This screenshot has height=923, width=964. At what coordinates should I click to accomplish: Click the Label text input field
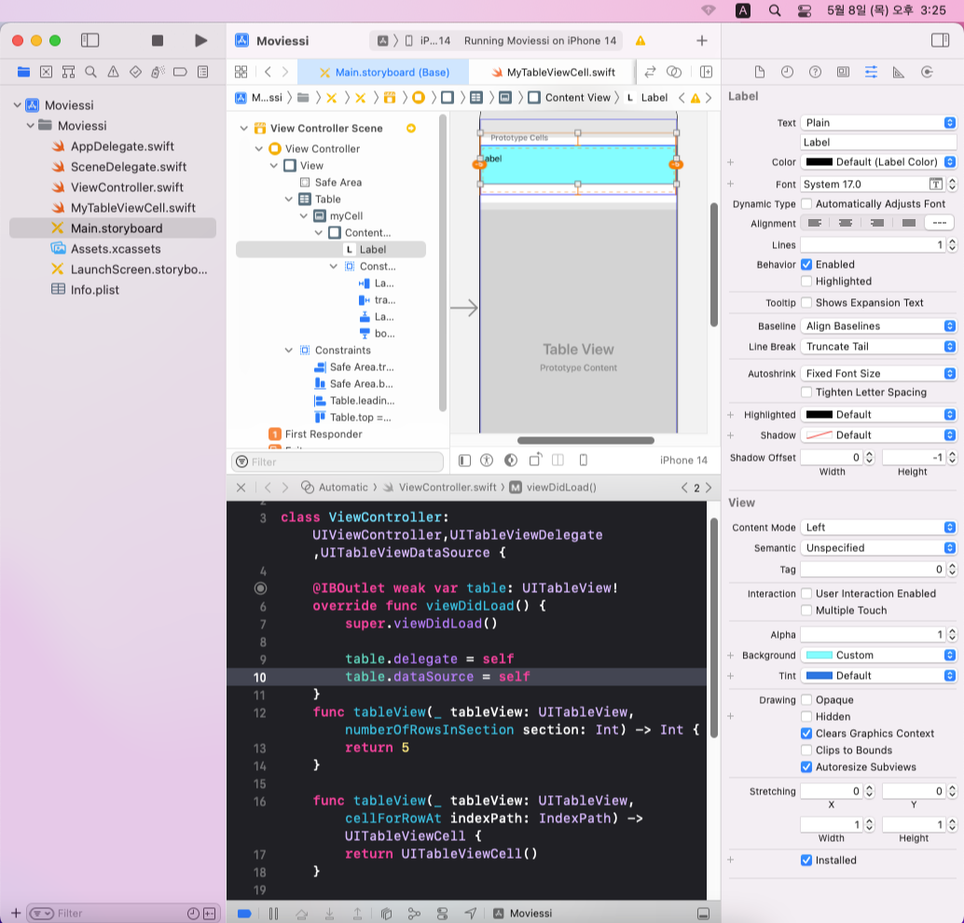click(878, 142)
